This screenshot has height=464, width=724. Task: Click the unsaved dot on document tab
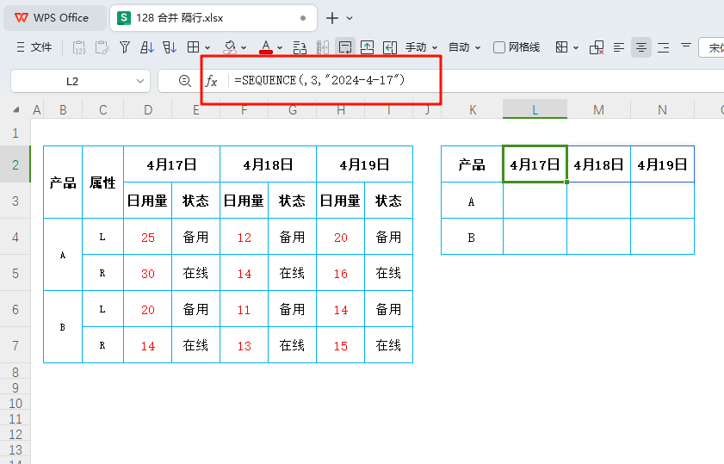tap(303, 18)
